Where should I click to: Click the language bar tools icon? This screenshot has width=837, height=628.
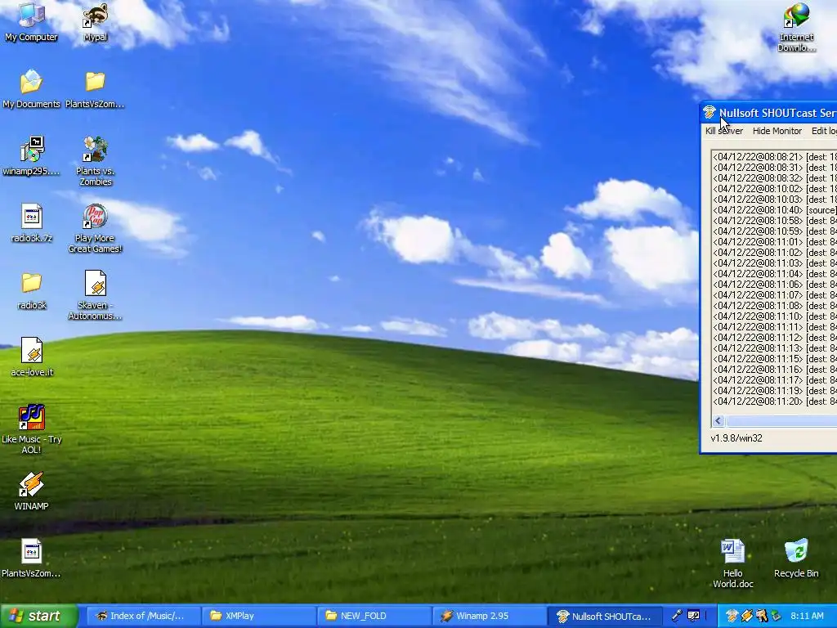(x=693, y=616)
